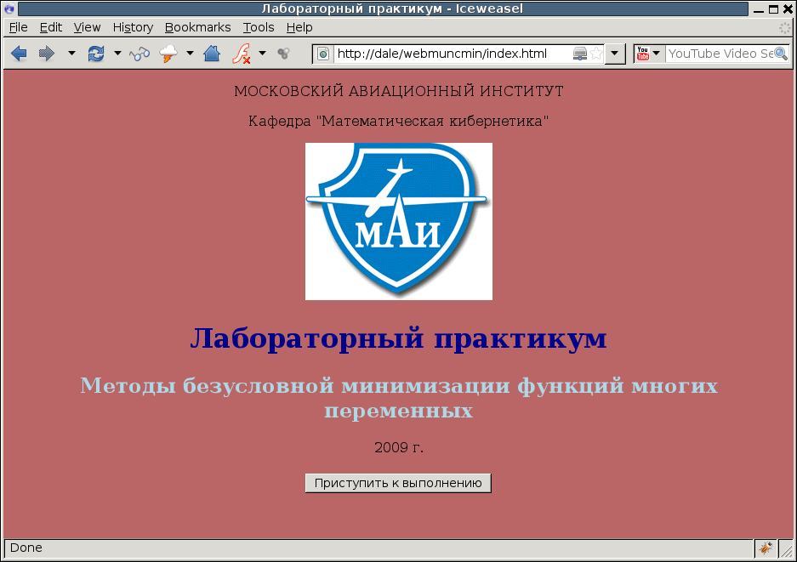Open the Edit menu
797x562 pixels.
click(x=51, y=27)
